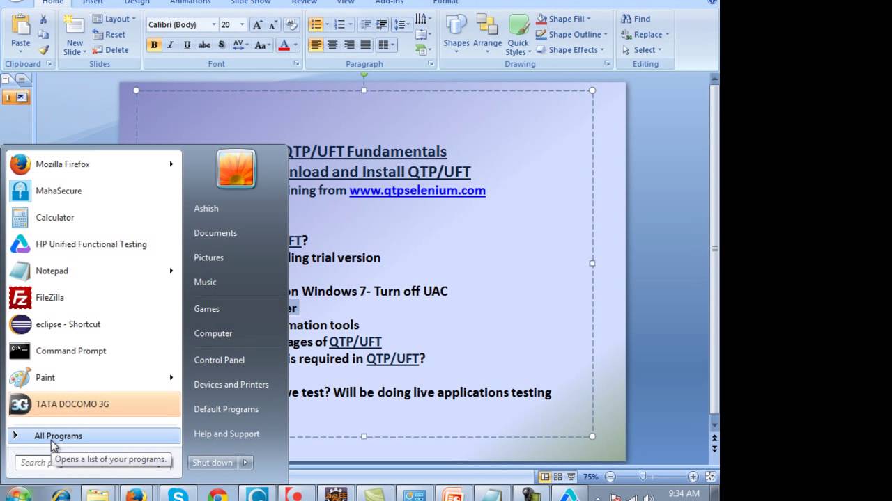892x501 pixels.
Task: Open the Calibri (Body) font name dropdown
Action: (x=214, y=25)
